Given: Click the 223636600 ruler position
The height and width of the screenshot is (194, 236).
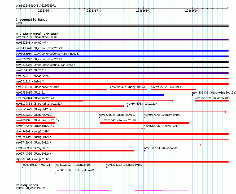Looking at the screenshot, I should click(x=45, y=11).
